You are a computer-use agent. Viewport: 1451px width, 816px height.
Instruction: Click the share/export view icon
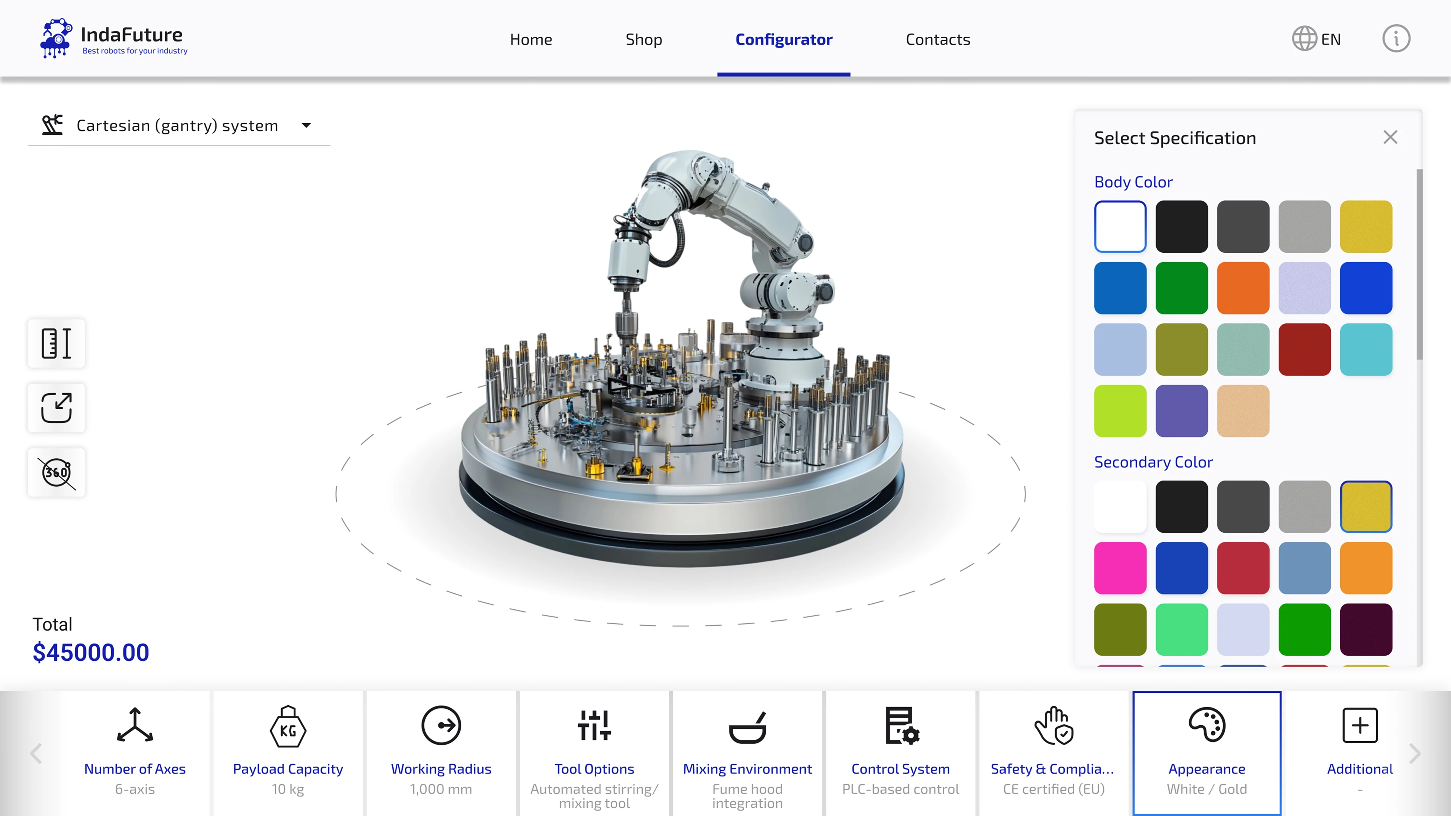pos(56,408)
